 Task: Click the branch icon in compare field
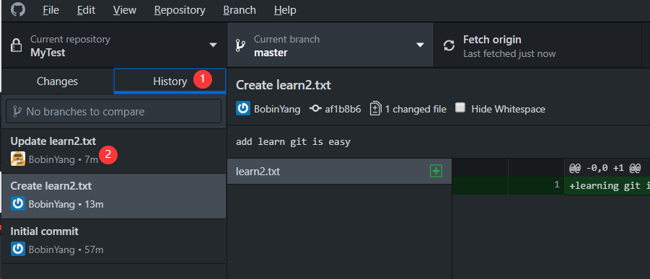17,111
